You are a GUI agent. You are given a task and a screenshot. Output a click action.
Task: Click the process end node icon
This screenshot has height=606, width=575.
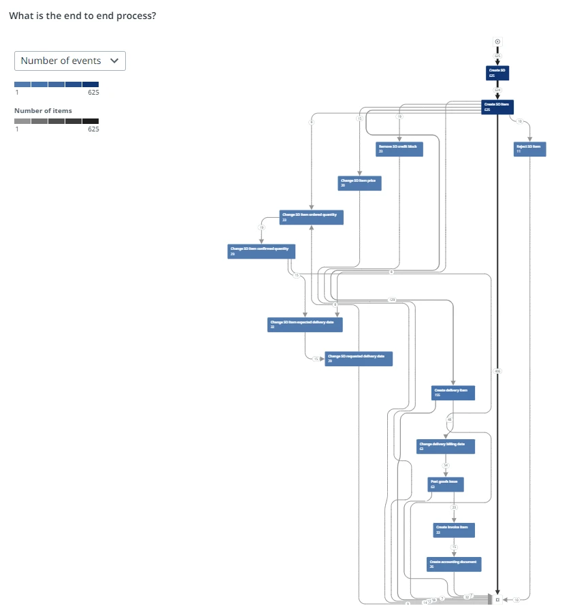[x=497, y=599]
